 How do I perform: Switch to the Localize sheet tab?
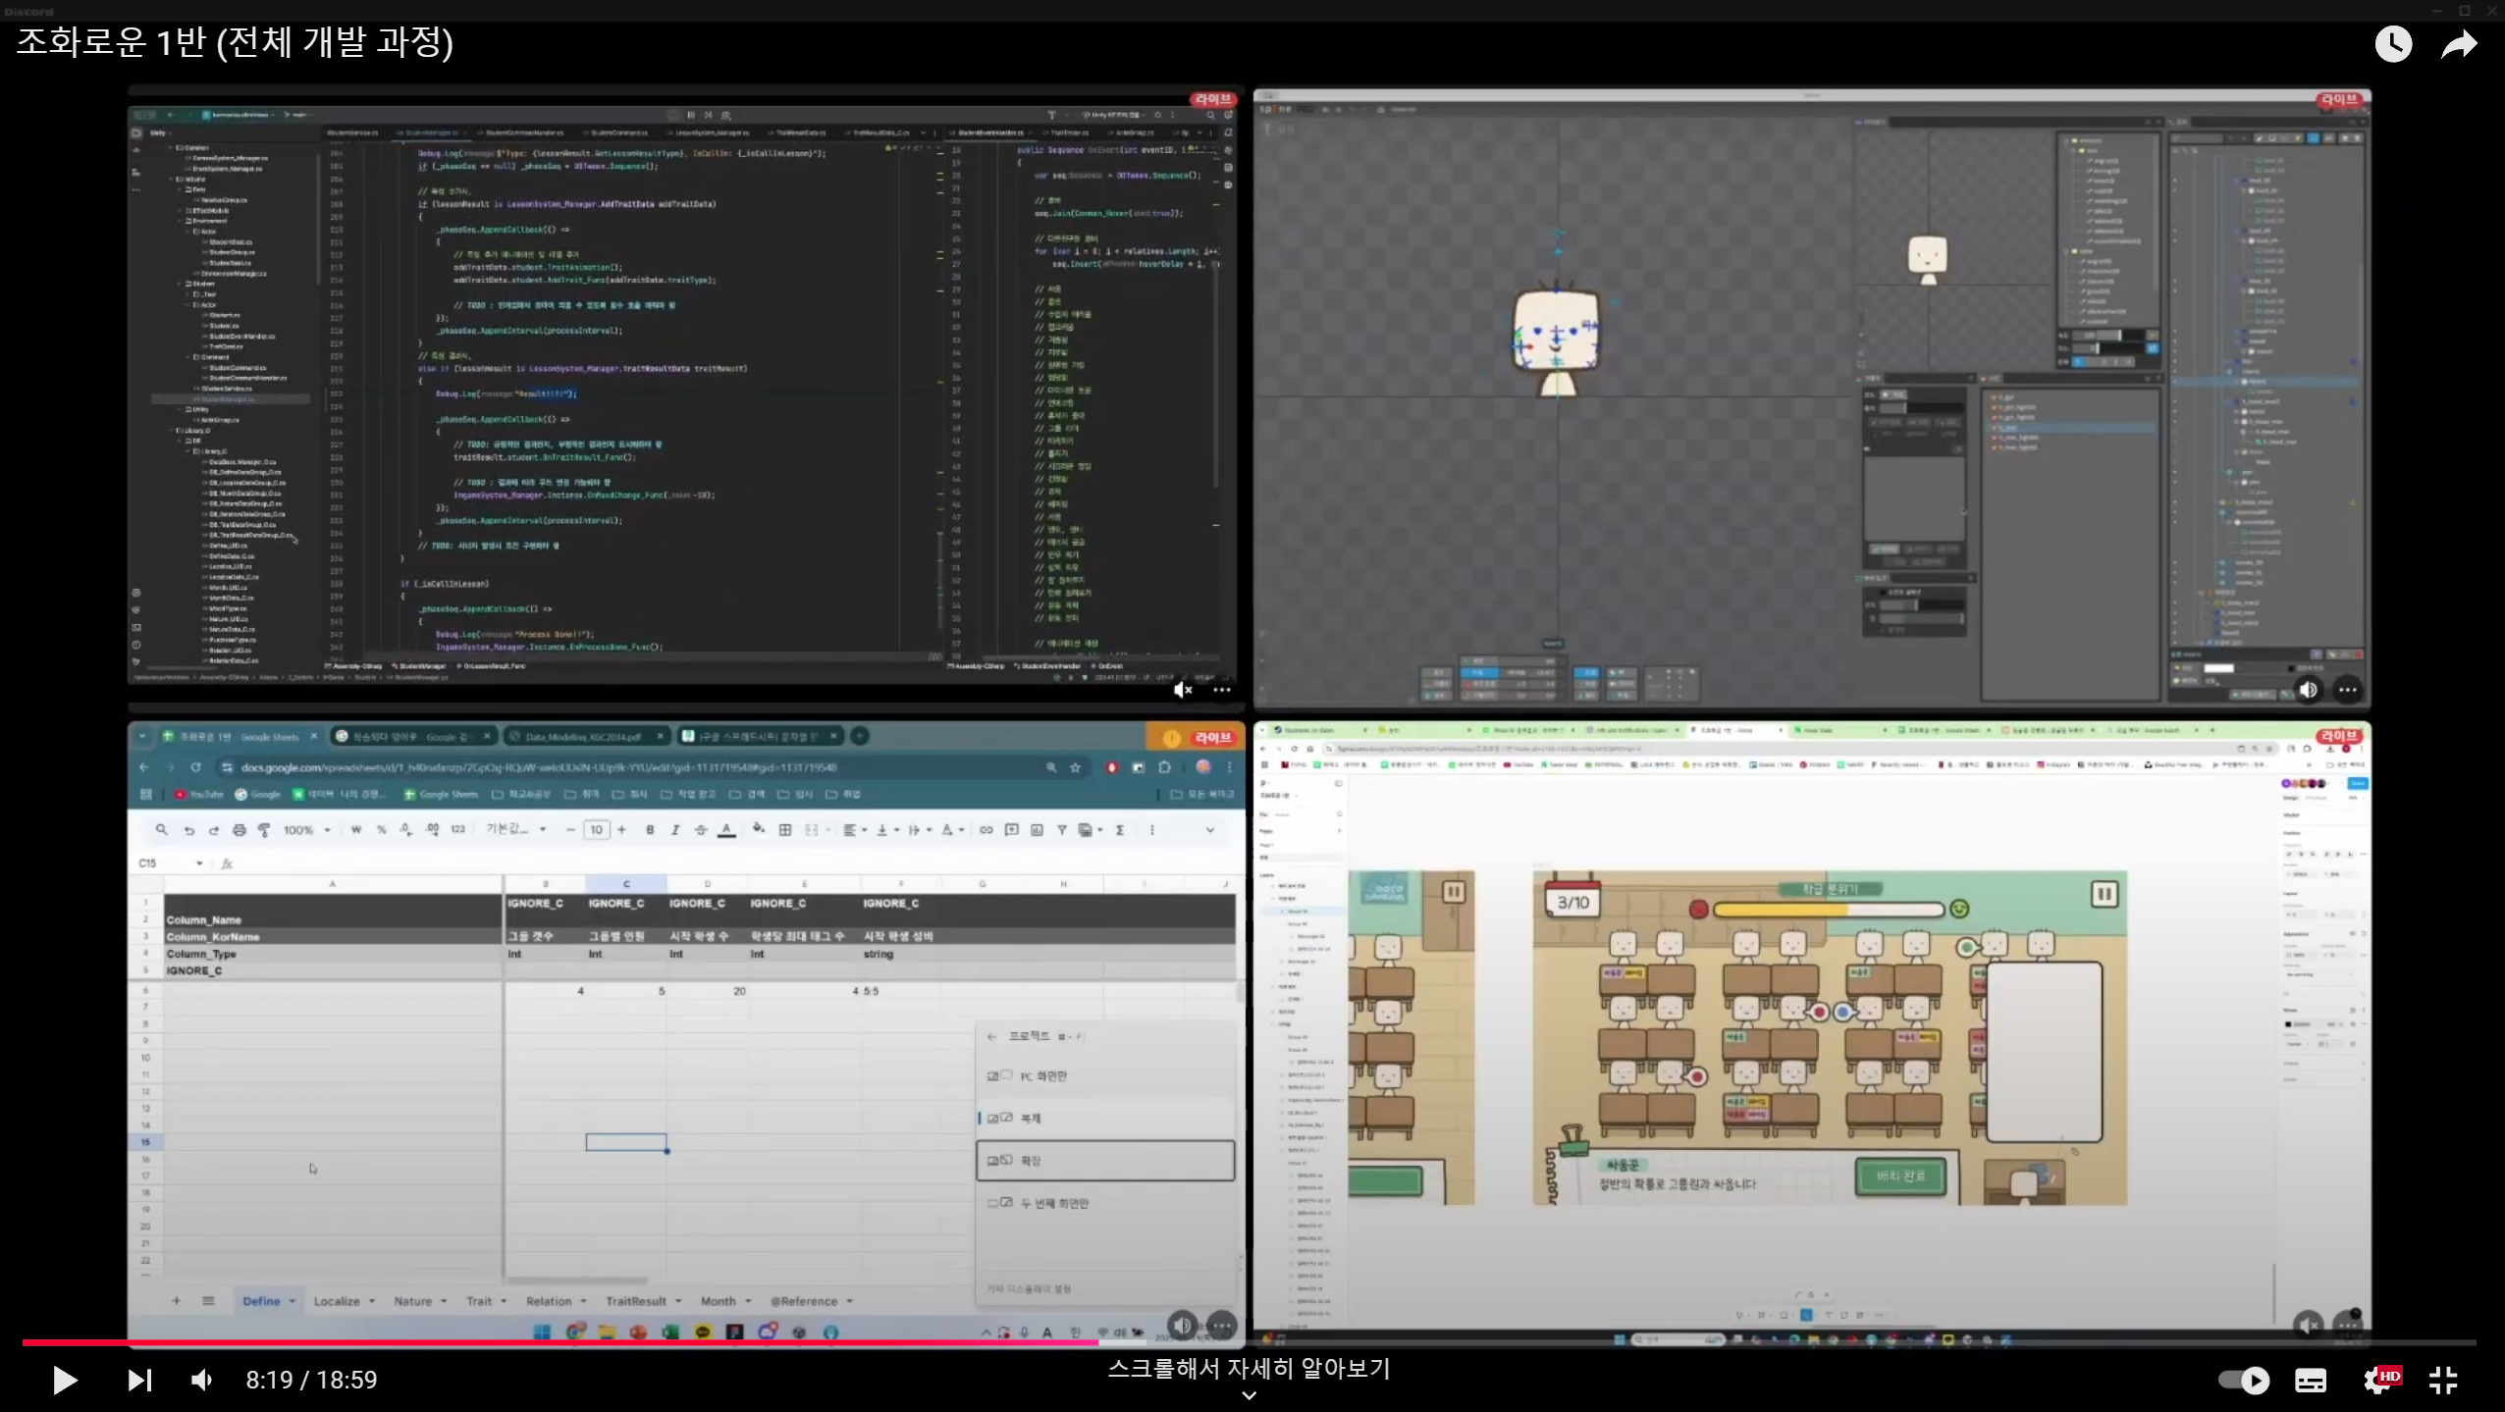tap(337, 1301)
